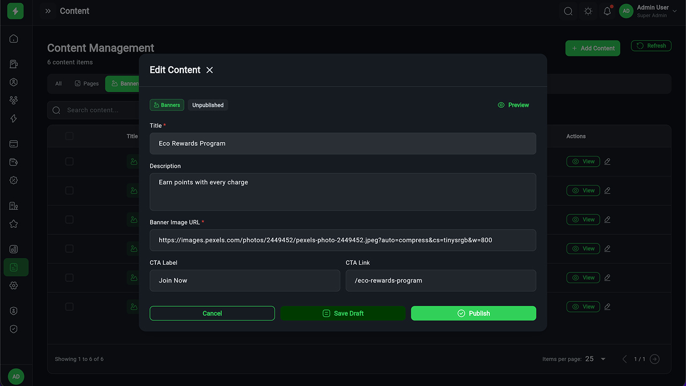Viewport: 686px width, 386px height.
Task: Click the home icon in sidebar
Action: pos(14,39)
